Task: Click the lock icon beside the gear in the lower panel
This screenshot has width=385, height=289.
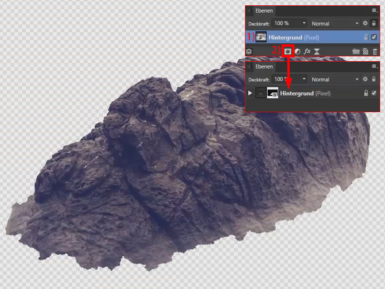Action: point(374,79)
